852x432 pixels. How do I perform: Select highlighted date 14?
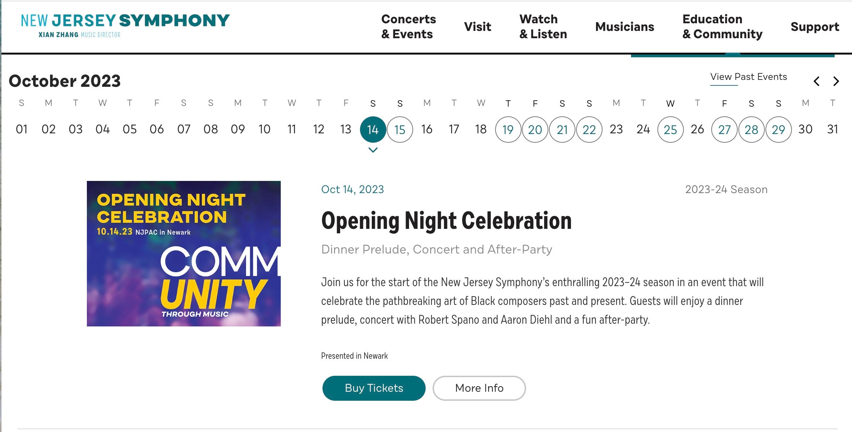373,130
